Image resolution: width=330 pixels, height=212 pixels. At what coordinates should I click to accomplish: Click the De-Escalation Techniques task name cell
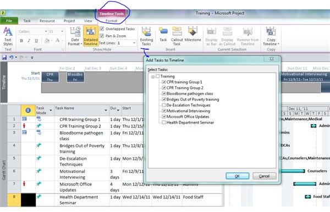(x=81, y=161)
